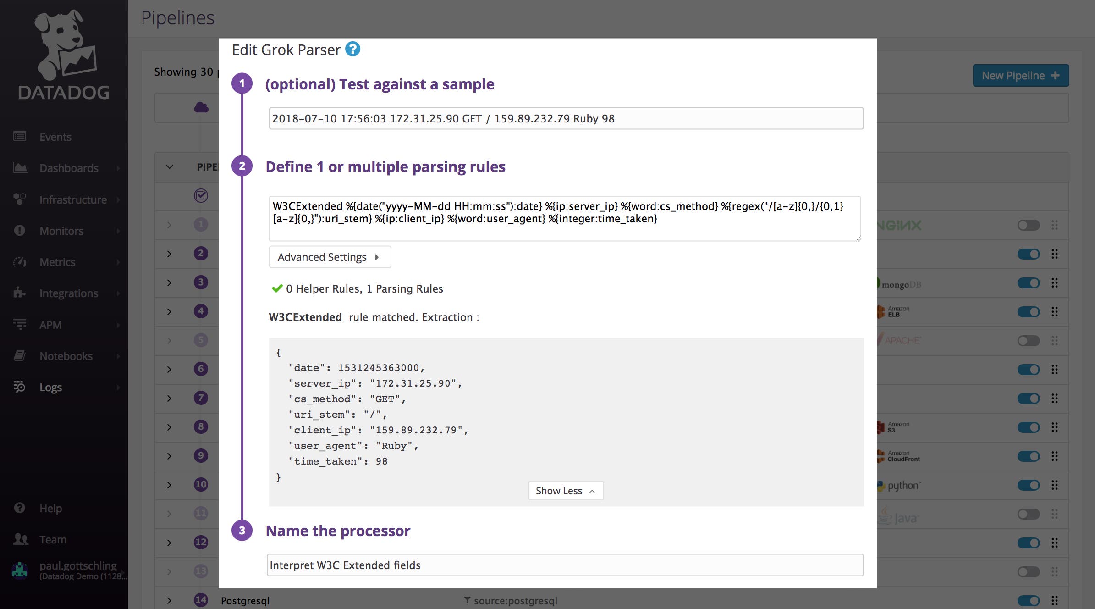The image size is (1095, 609).
Task: Select the Metrics gauge icon
Action: [x=19, y=262]
